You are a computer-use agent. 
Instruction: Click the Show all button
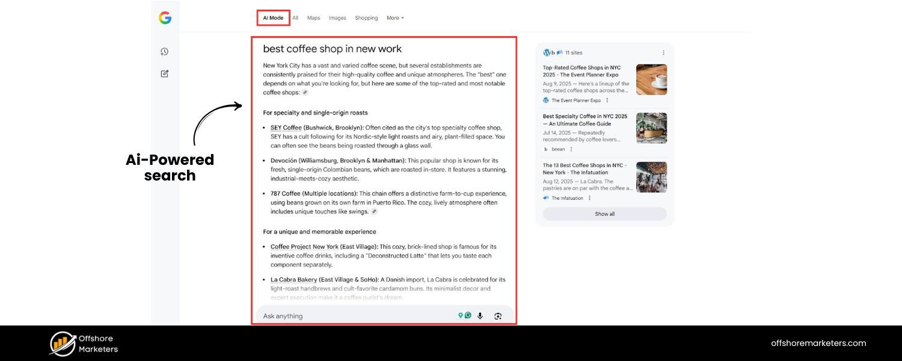tap(604, 214)
